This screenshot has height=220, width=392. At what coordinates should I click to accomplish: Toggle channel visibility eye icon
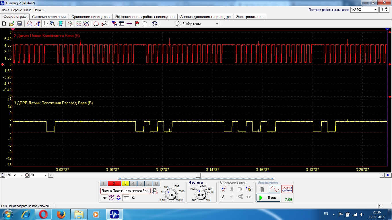point(104,198)
